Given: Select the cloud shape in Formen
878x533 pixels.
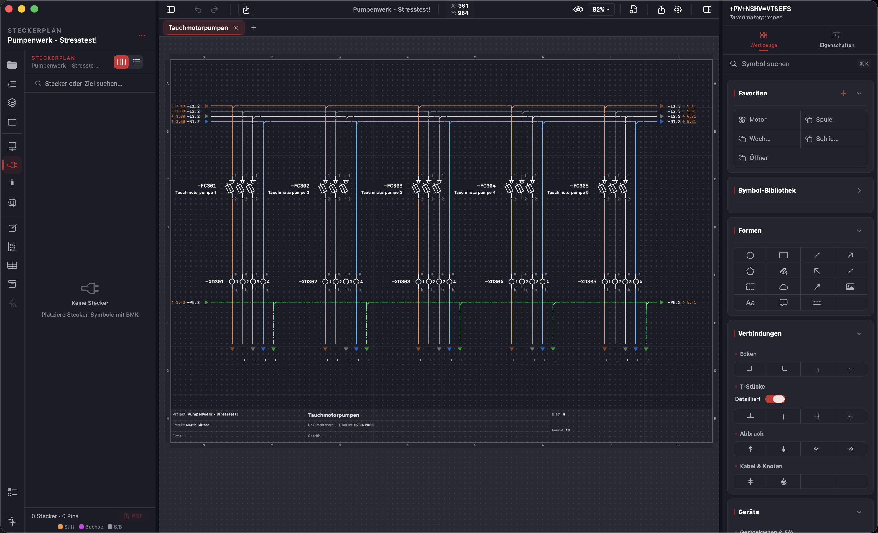Looking at the screenshot, I should (783, 287).
